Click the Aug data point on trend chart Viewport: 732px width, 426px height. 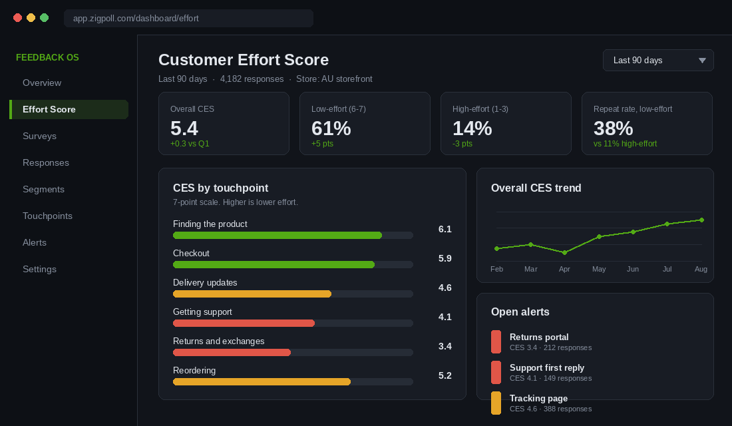pyautogui.click(x=701, y=220)
